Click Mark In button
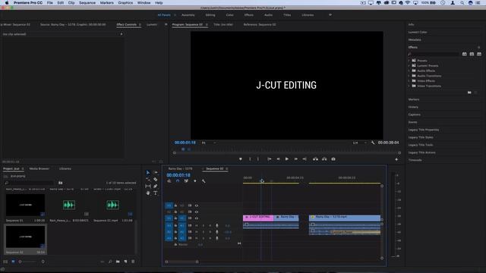The image size is (486, 273). pos(250,159)
